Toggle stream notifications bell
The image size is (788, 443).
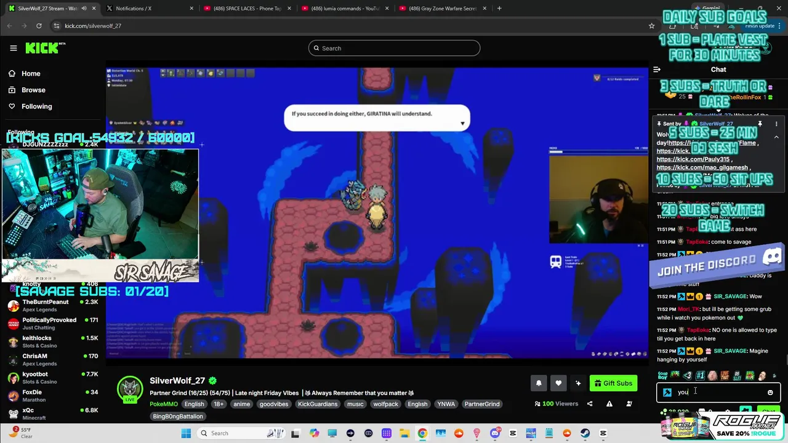pos(539,383)
